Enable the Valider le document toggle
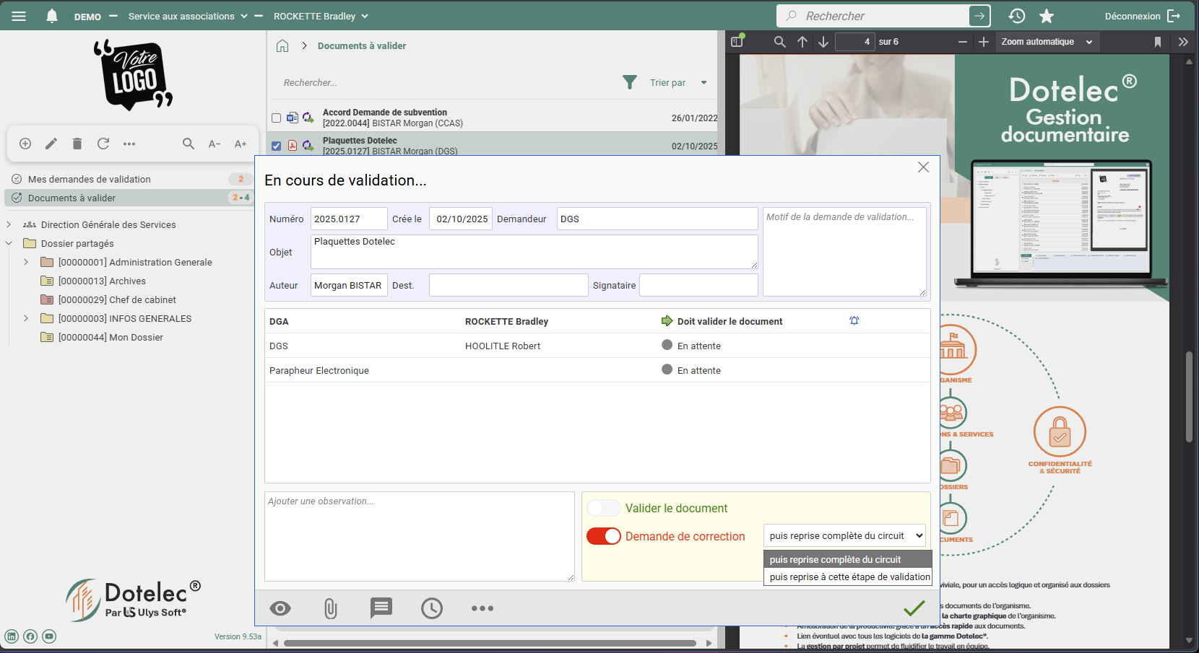Image resolution: width=1199 pixels, height=653 pixels. [604, 508]
